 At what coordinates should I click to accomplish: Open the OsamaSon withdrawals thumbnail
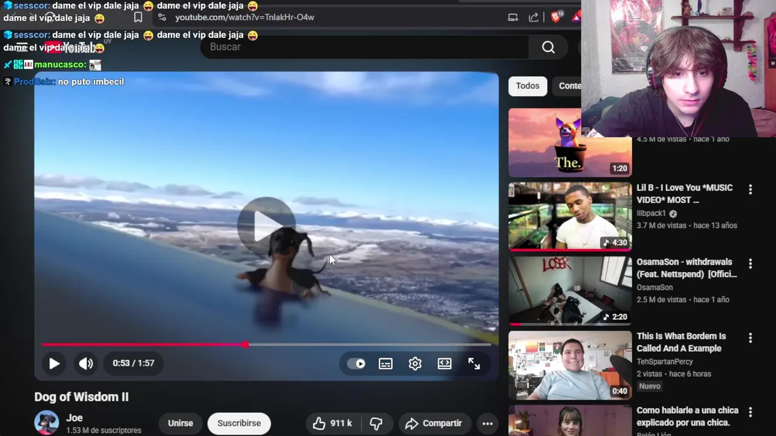570,291
